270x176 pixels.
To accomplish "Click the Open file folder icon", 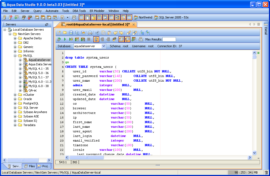I will point(65,33).
